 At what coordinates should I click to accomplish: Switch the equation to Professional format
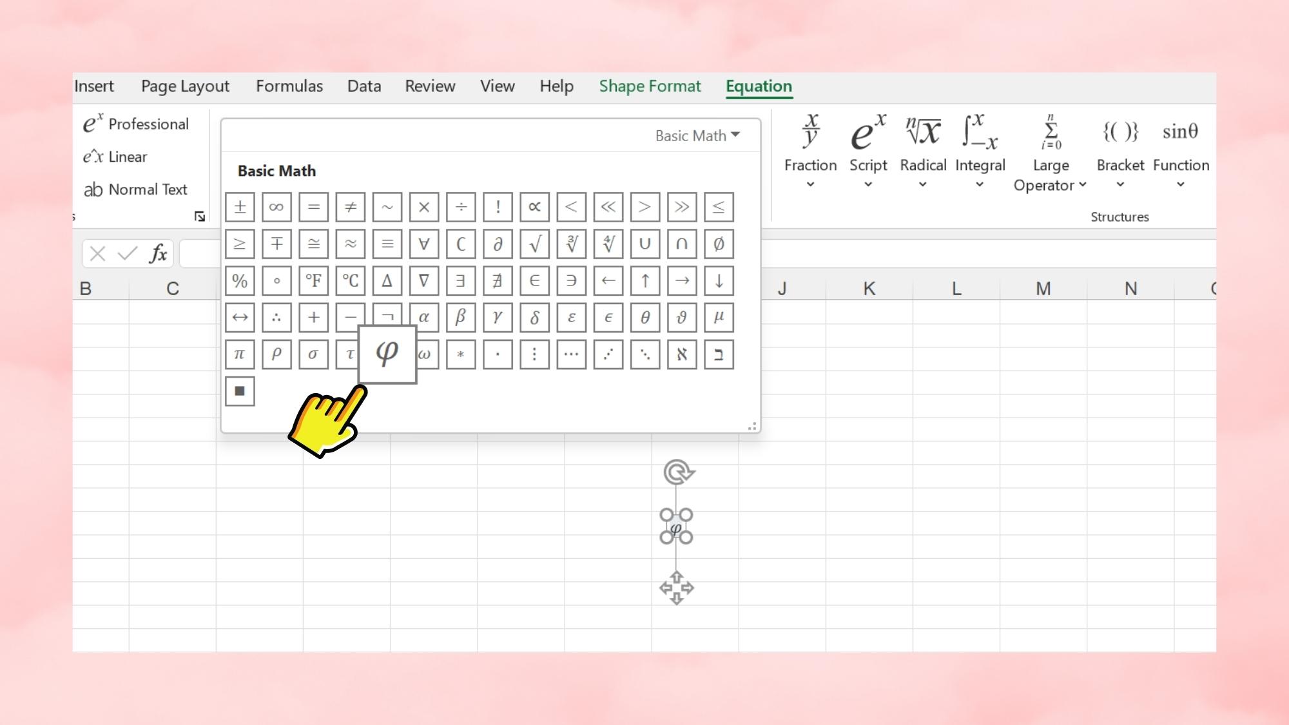coord(137,124)
